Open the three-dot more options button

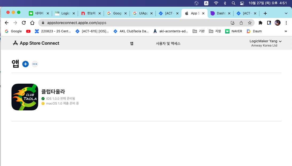(35, 64)
